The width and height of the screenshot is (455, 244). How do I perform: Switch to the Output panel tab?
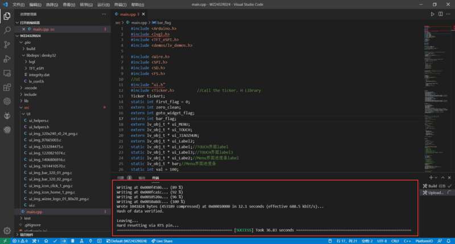click(142, 177)
